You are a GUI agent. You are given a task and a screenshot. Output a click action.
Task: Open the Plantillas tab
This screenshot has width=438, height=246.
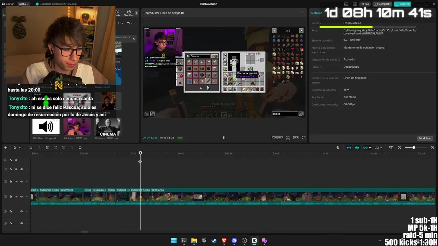(128, 13)
